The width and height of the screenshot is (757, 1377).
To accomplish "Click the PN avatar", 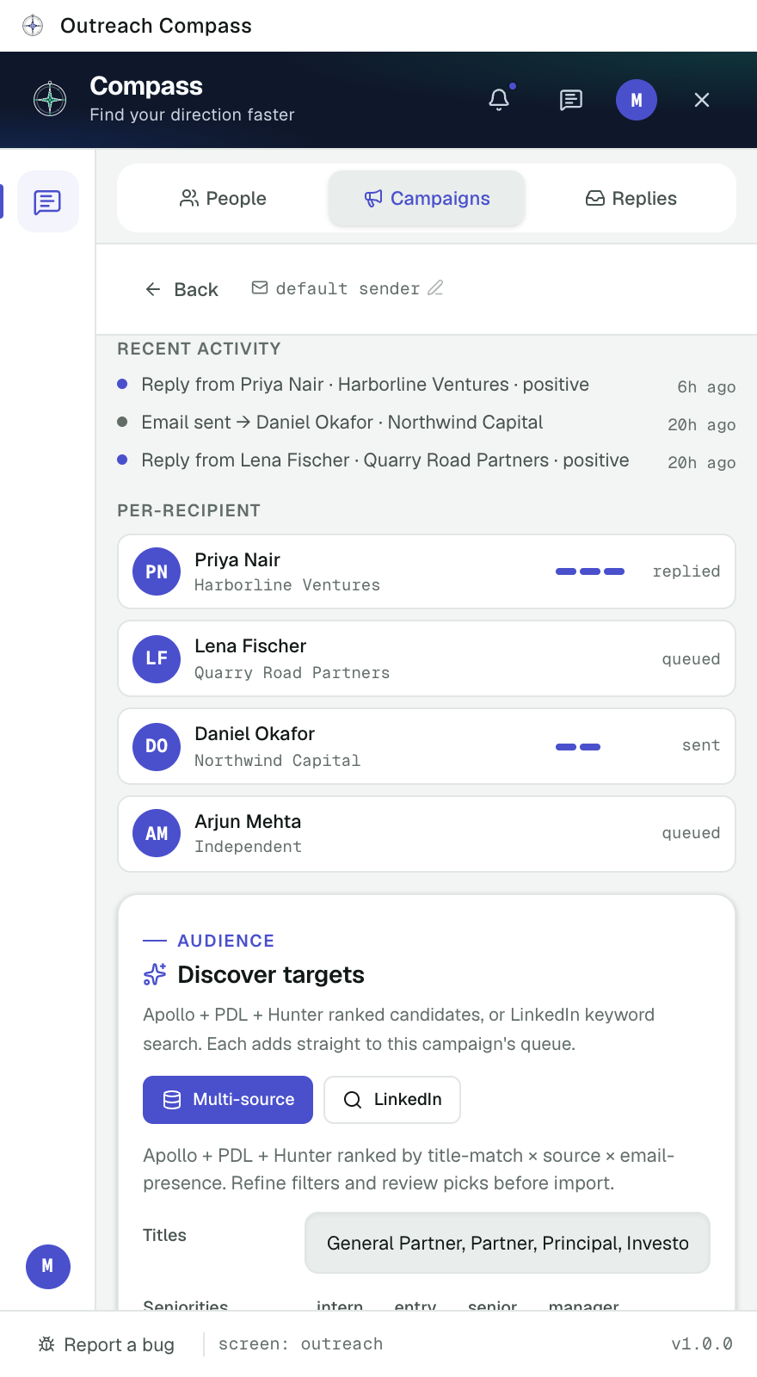I will click(x=157, y=571).
